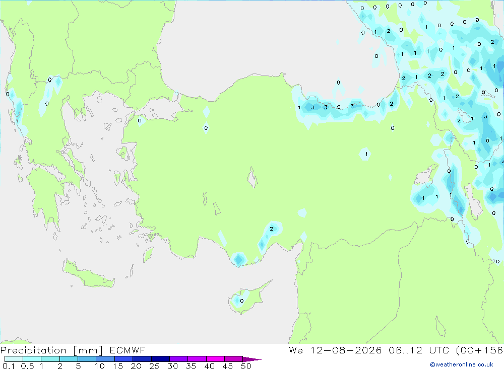Select the 30–35 mm purple legend swatch

179,359
